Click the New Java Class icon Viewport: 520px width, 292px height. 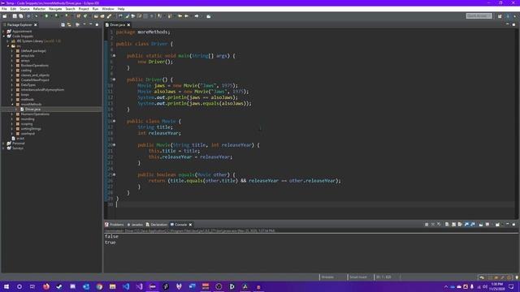(x=85, y=16)
